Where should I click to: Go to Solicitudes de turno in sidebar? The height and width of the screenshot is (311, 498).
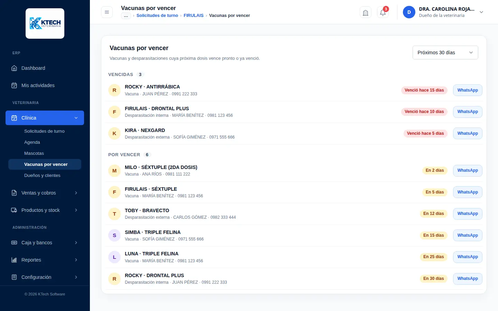44,131
